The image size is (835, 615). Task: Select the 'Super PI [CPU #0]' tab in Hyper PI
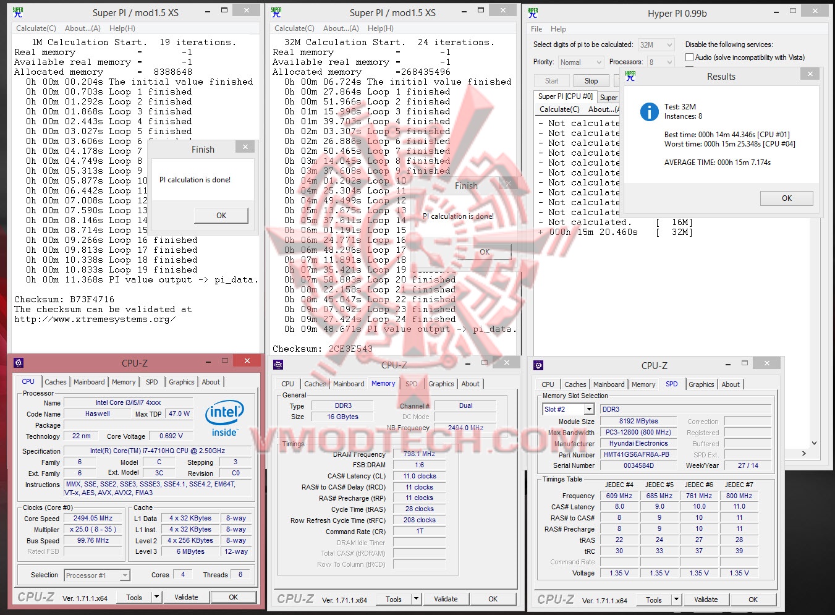pyautogui.click(x=565, y=96)
